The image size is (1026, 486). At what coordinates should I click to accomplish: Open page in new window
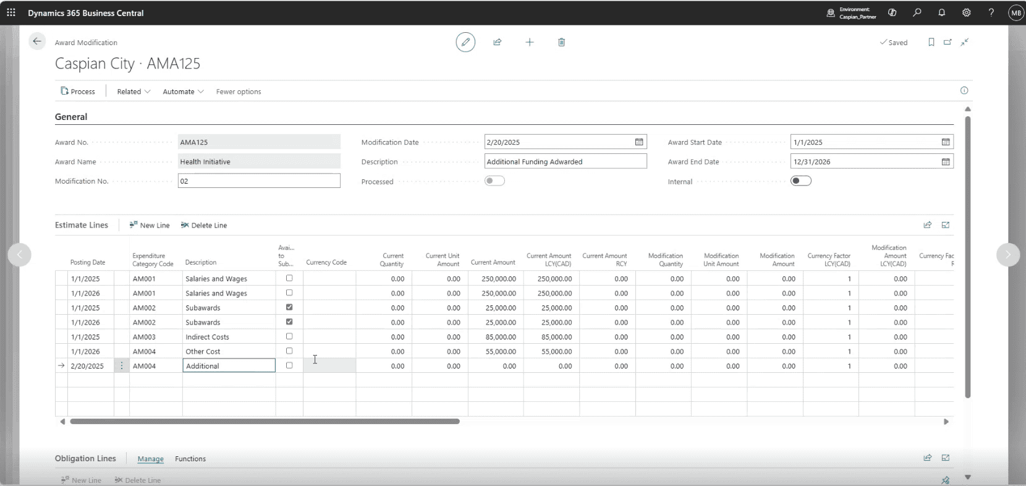tap(948, 42)
